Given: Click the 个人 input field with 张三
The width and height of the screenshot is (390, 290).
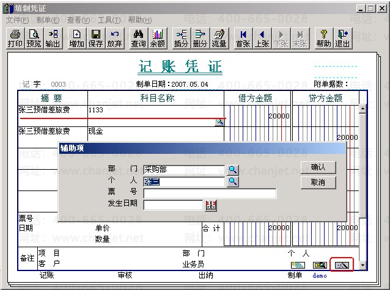Looking at the screenshot, I should pos(184,182).
